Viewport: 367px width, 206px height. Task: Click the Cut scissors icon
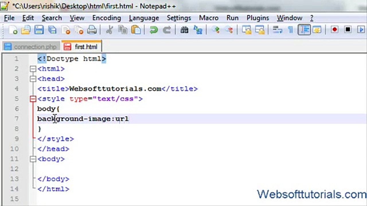pyautogui.click(x=109, y=30)
